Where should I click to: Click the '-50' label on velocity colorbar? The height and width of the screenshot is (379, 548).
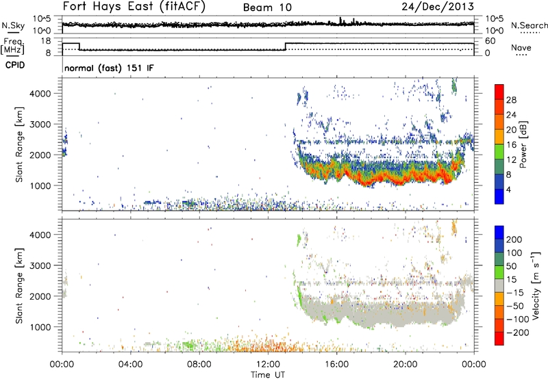[x=515, y=306]
